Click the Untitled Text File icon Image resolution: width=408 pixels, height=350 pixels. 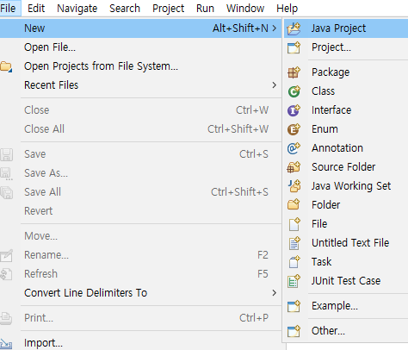pos(294,243)
